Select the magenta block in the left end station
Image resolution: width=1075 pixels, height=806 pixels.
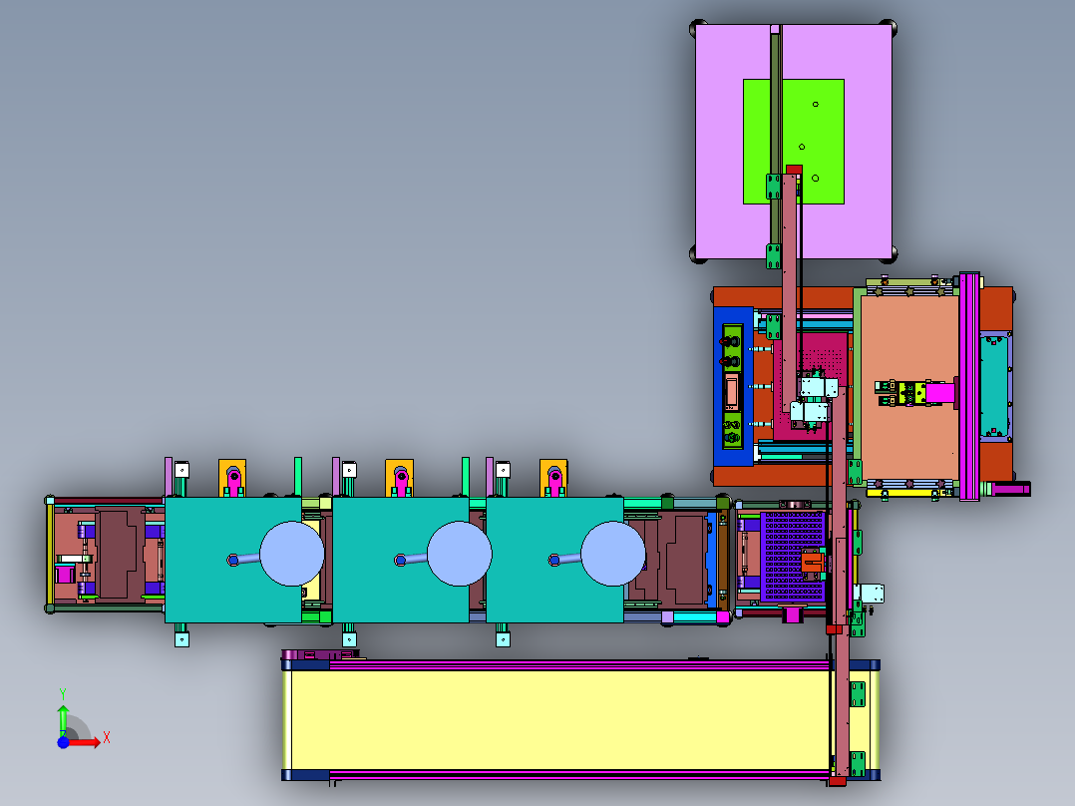pyautogui.click(x=65, y=573)
